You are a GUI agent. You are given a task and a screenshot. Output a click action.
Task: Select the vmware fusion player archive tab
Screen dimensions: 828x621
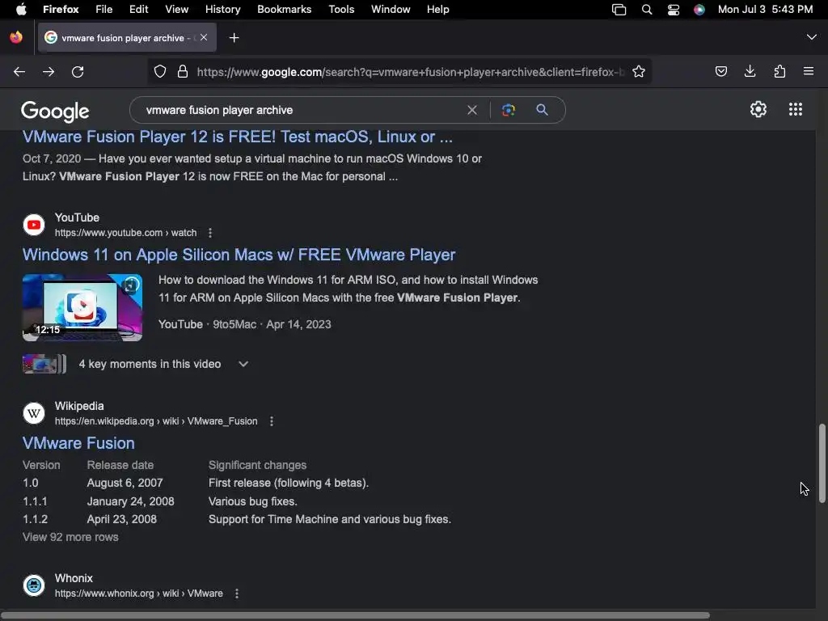pyautogui.click(x=127, y=37)
